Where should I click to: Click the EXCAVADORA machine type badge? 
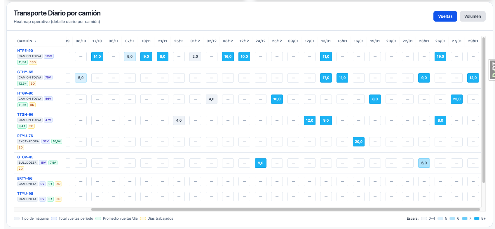point(29,141)
